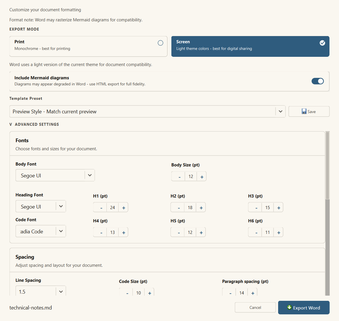Screen dimensions: 339x321
Task: Collapse the Advanced Settings section
Action: point(34,125)
